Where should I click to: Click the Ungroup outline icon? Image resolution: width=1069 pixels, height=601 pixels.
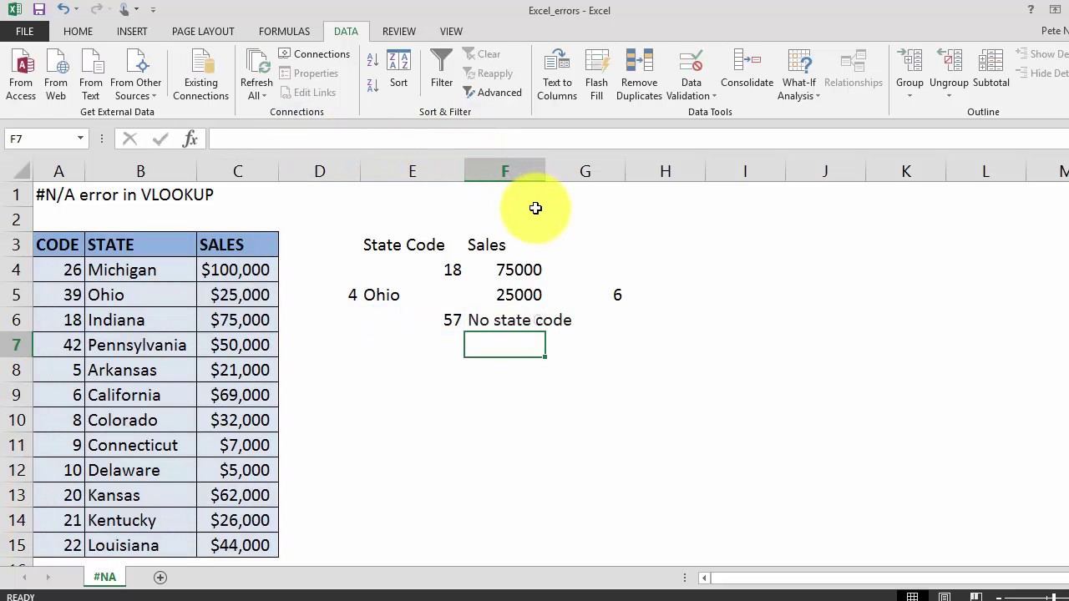tap(949, 63)
